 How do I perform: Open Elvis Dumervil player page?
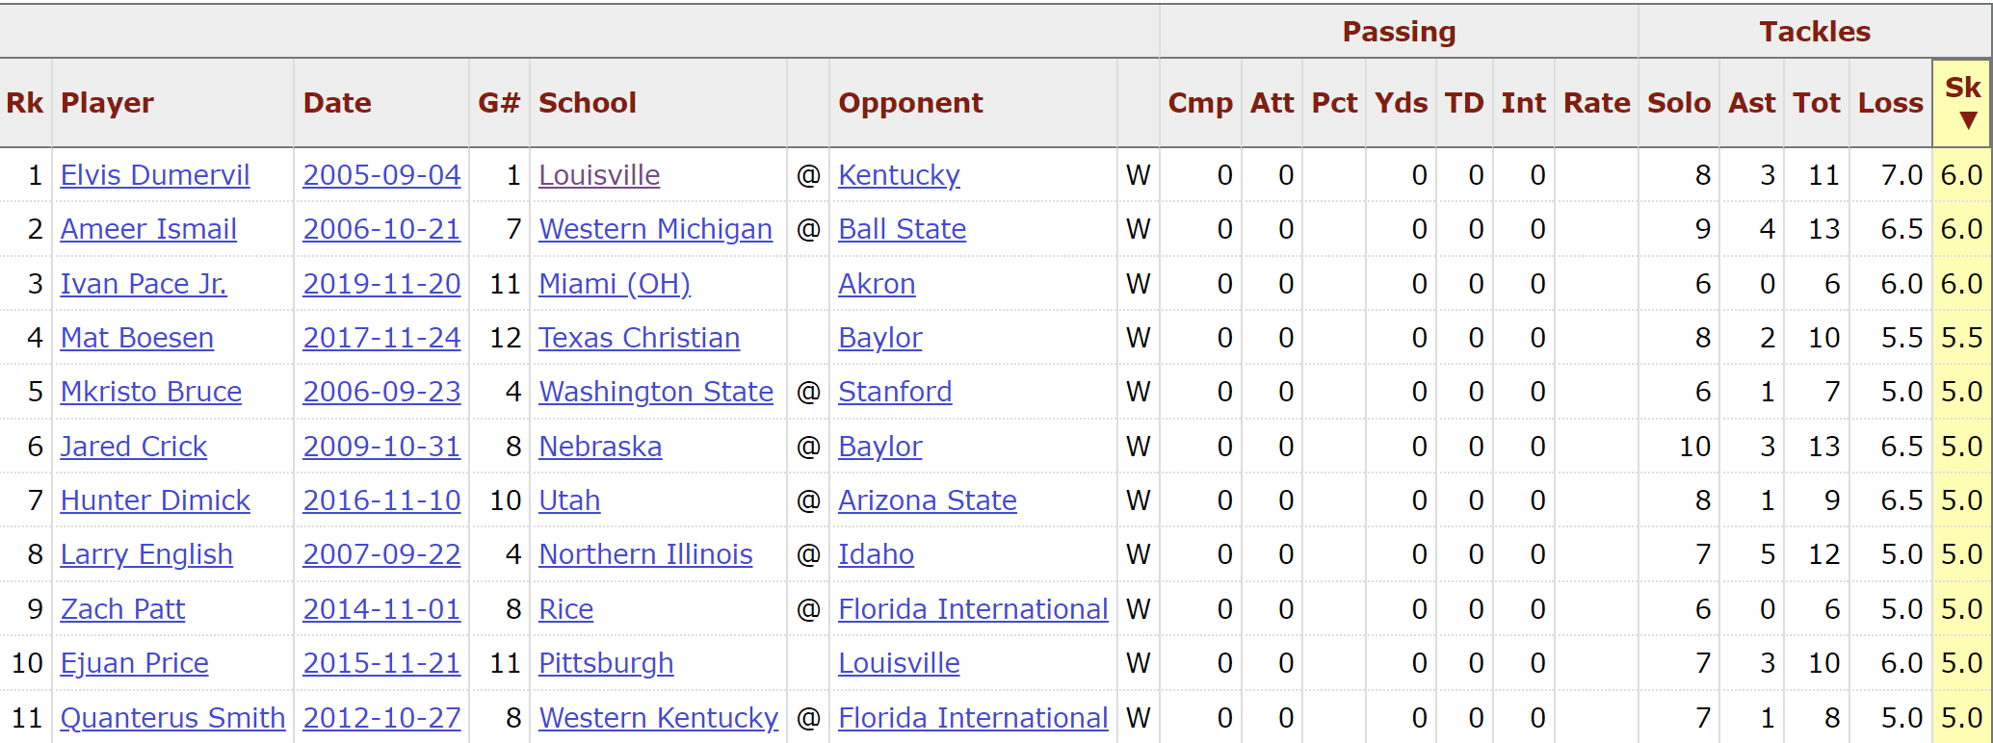[155, 175]
